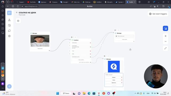Zoom in the canvas with plus button

(x=165, y=36)
